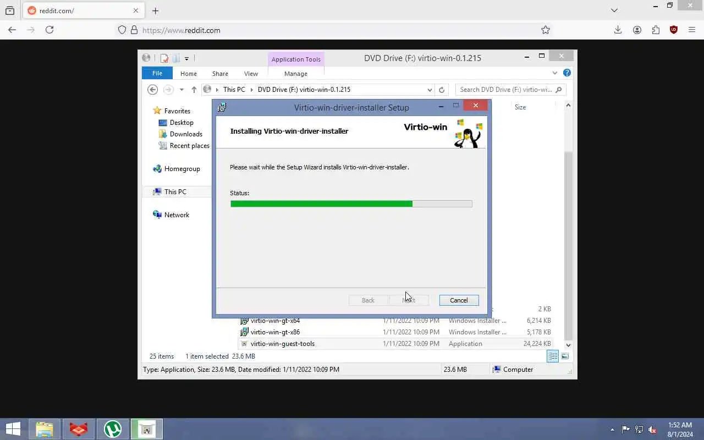
Task: Open the Windows Start button
Action: [x=13, y=429]
